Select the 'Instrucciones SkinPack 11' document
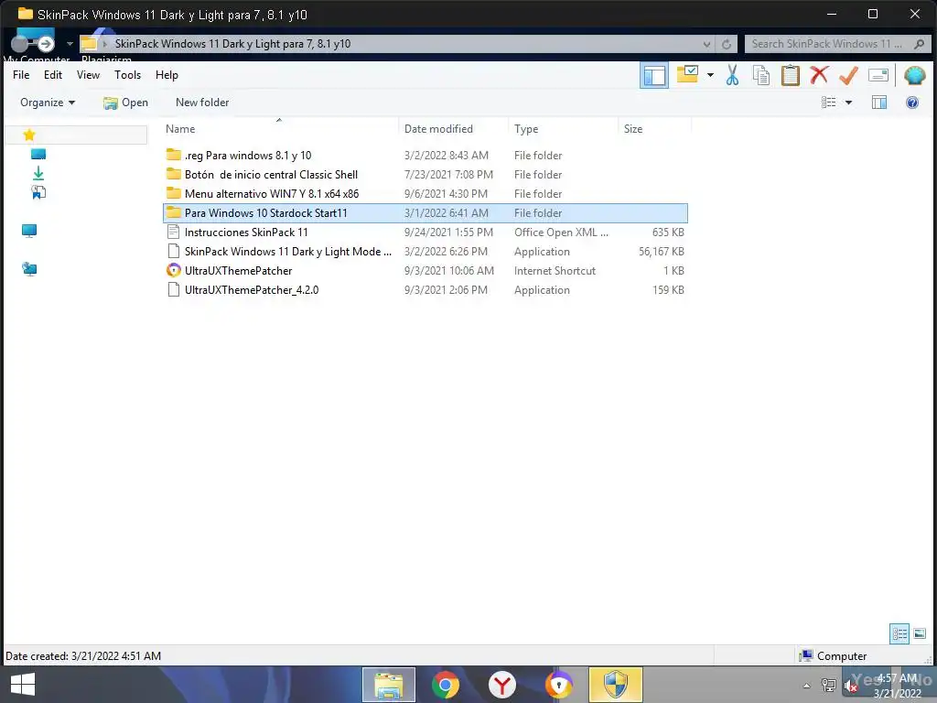Screen dimensions: 937x703 pos(425,232)
